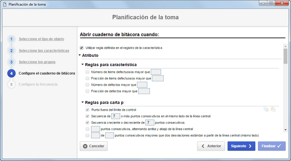Toggle 'Secuencia creciente o decreciente' checkbox
The height and width of the screenshot is (161, 291).
(87, 123)
